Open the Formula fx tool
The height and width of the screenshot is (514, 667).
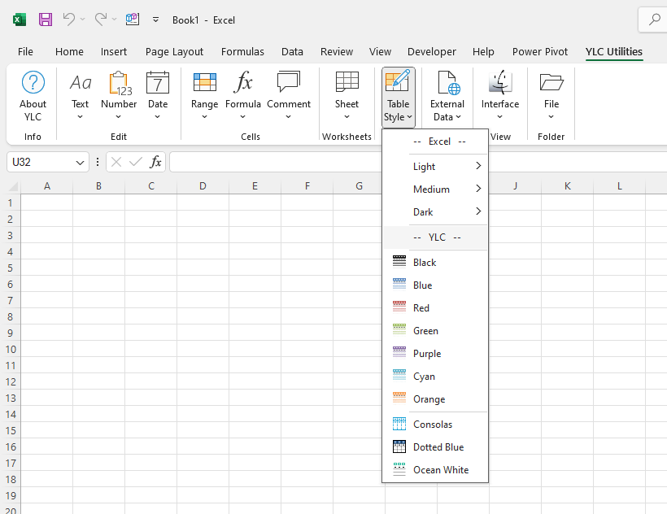pyautogui.click(x=243, y=95)
